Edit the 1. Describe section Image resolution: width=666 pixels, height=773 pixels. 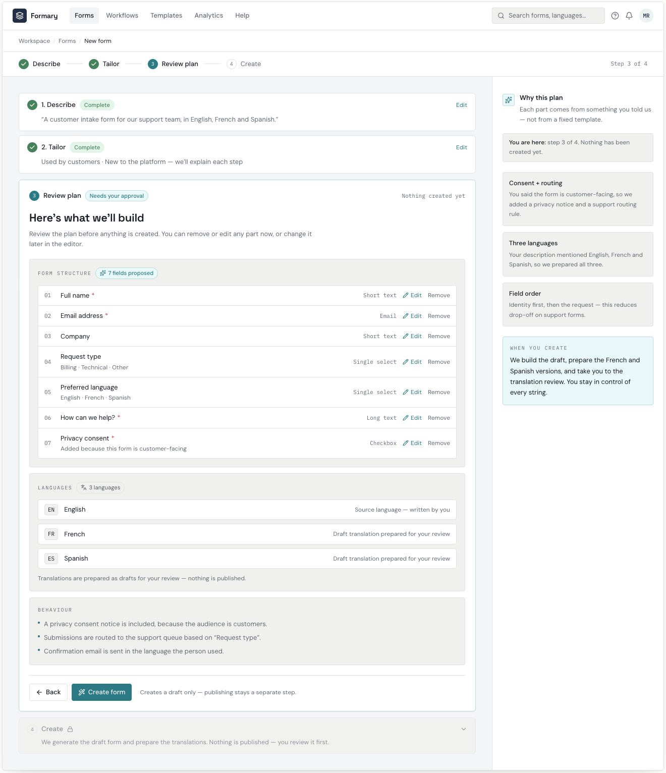pos(462,105)
